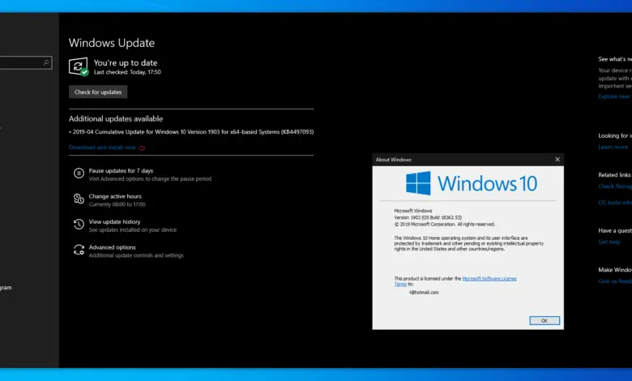
Task: Click the Windows logo in About Windows dialog
Action: tap(418, 183)
